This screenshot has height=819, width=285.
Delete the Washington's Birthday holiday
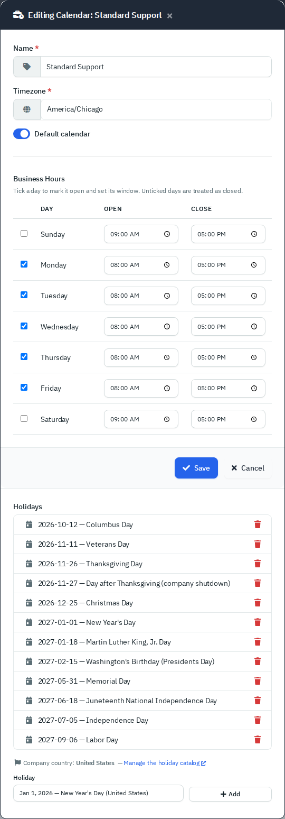point(258,661)
